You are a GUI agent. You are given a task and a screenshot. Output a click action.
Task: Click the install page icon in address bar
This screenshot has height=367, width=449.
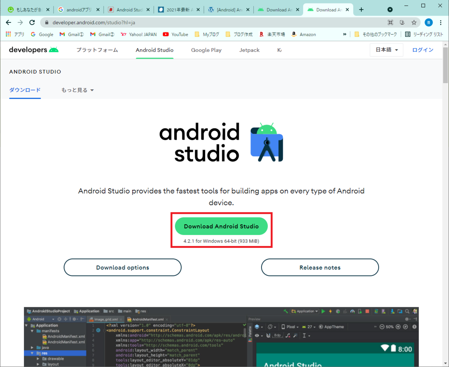[x=402, y=22]
